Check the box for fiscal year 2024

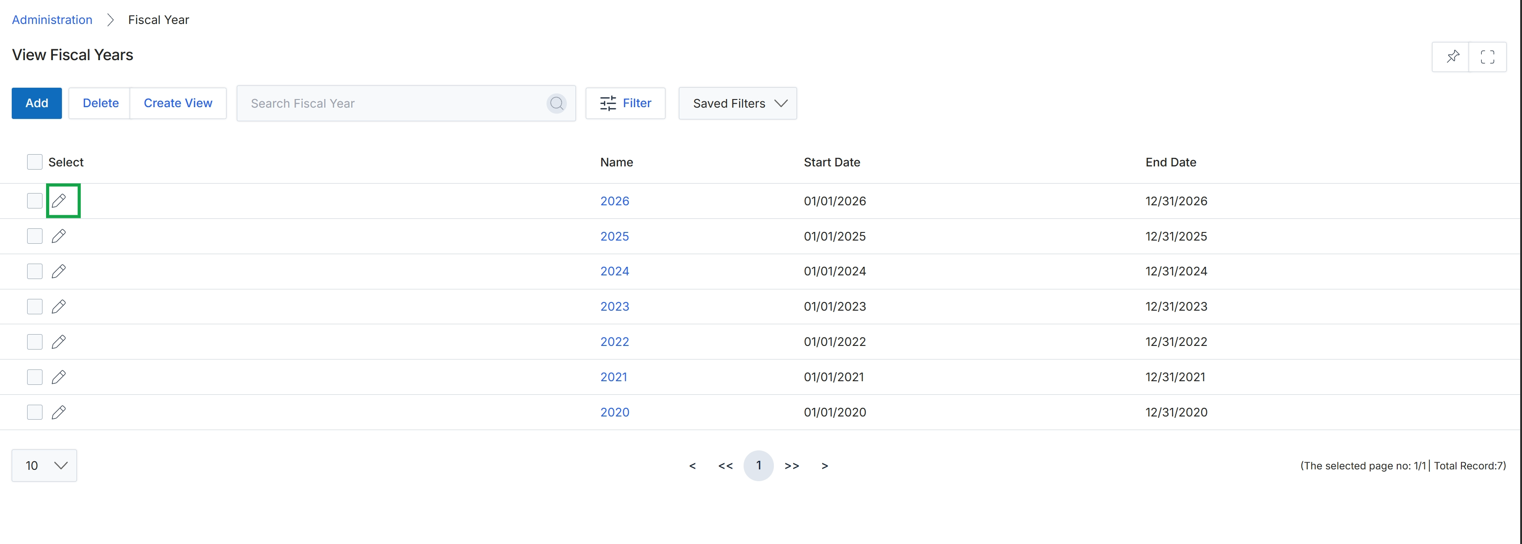35,271
